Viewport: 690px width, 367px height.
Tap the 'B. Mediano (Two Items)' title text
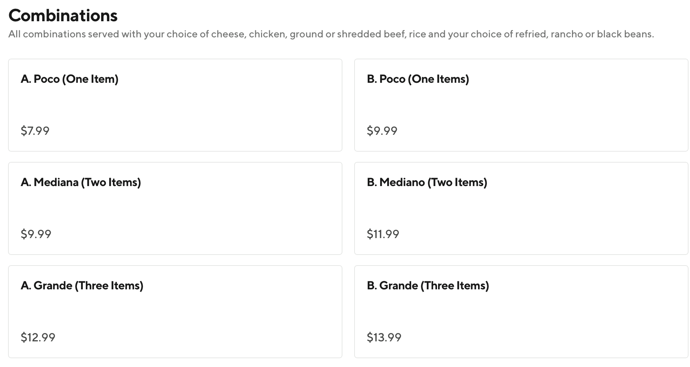[427, 182]
